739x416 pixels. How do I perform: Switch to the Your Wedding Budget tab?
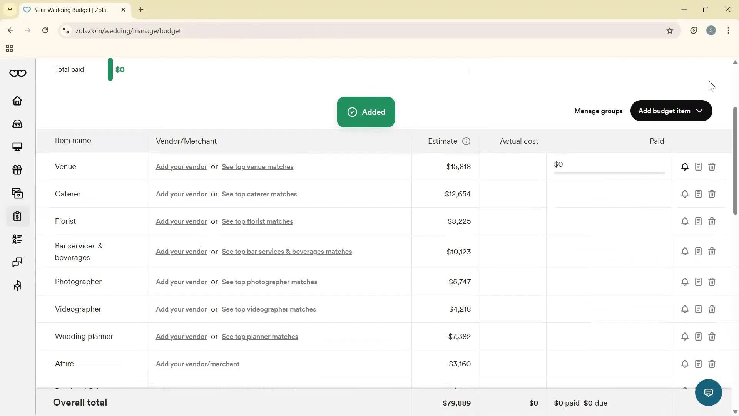[69, 10]
